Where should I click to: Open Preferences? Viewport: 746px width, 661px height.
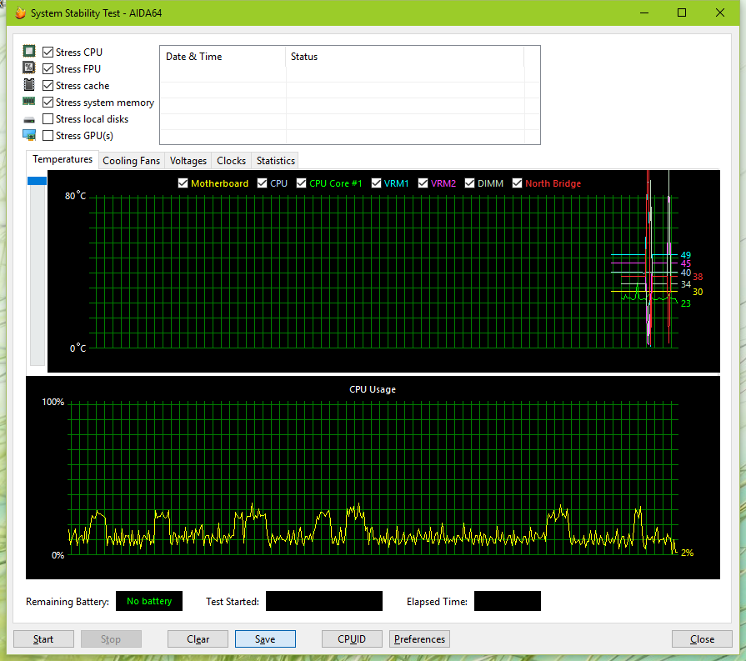[x=419, y=639]
